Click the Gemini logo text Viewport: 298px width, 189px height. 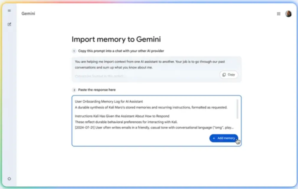click(28, 14)
